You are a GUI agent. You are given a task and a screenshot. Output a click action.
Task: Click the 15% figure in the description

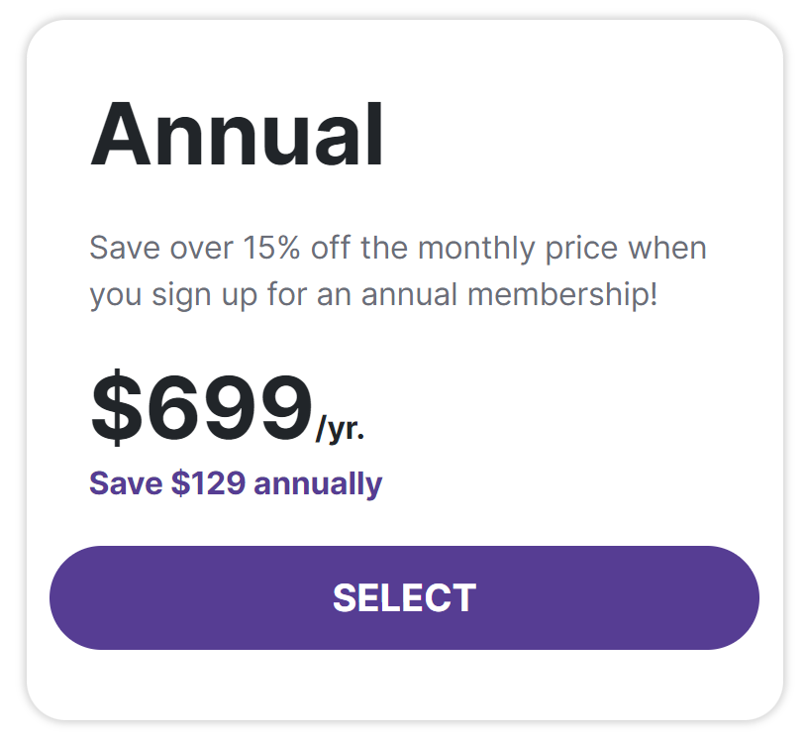pos(271,248)
